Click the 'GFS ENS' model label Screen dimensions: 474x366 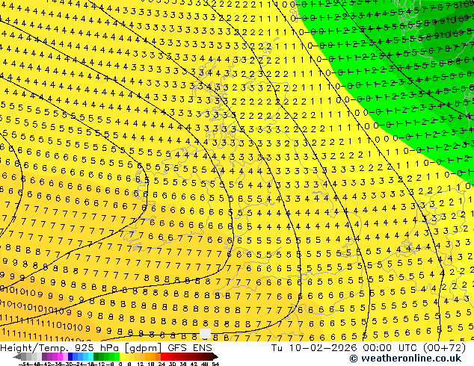point(190,348)
